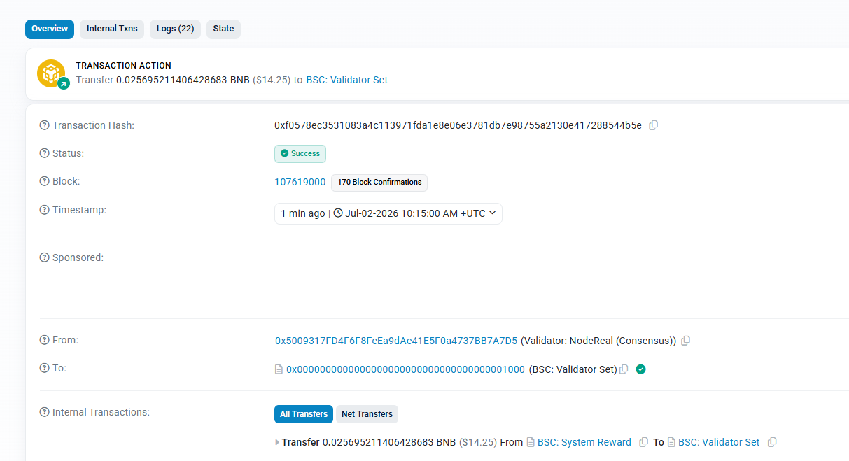This screenshot has width=849, height=461.
Task: Select Net Transfers view
Action: tap(367, 414)
